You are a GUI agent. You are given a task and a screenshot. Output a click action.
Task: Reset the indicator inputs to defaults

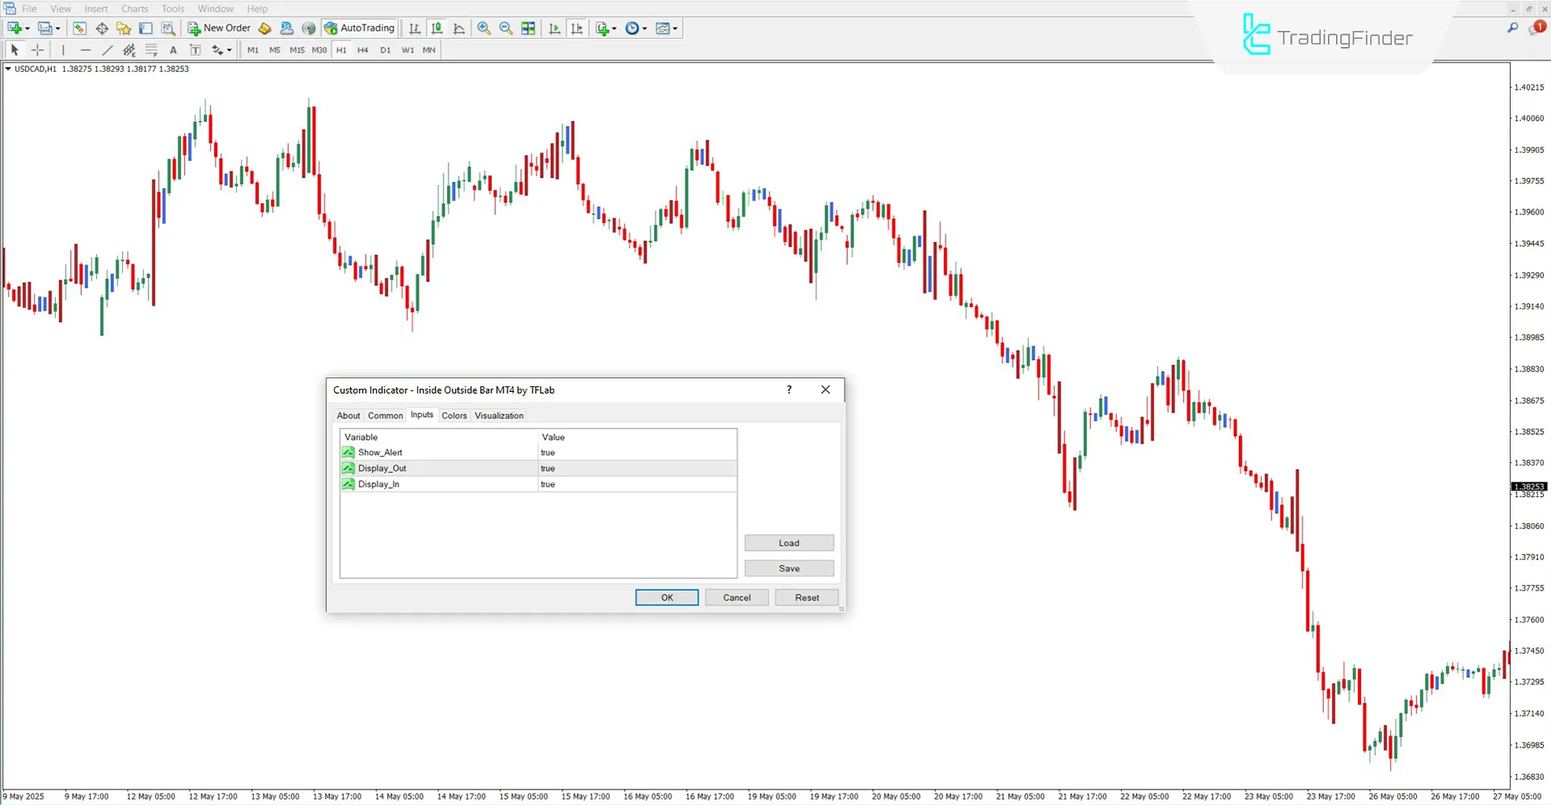click(806, 597)
